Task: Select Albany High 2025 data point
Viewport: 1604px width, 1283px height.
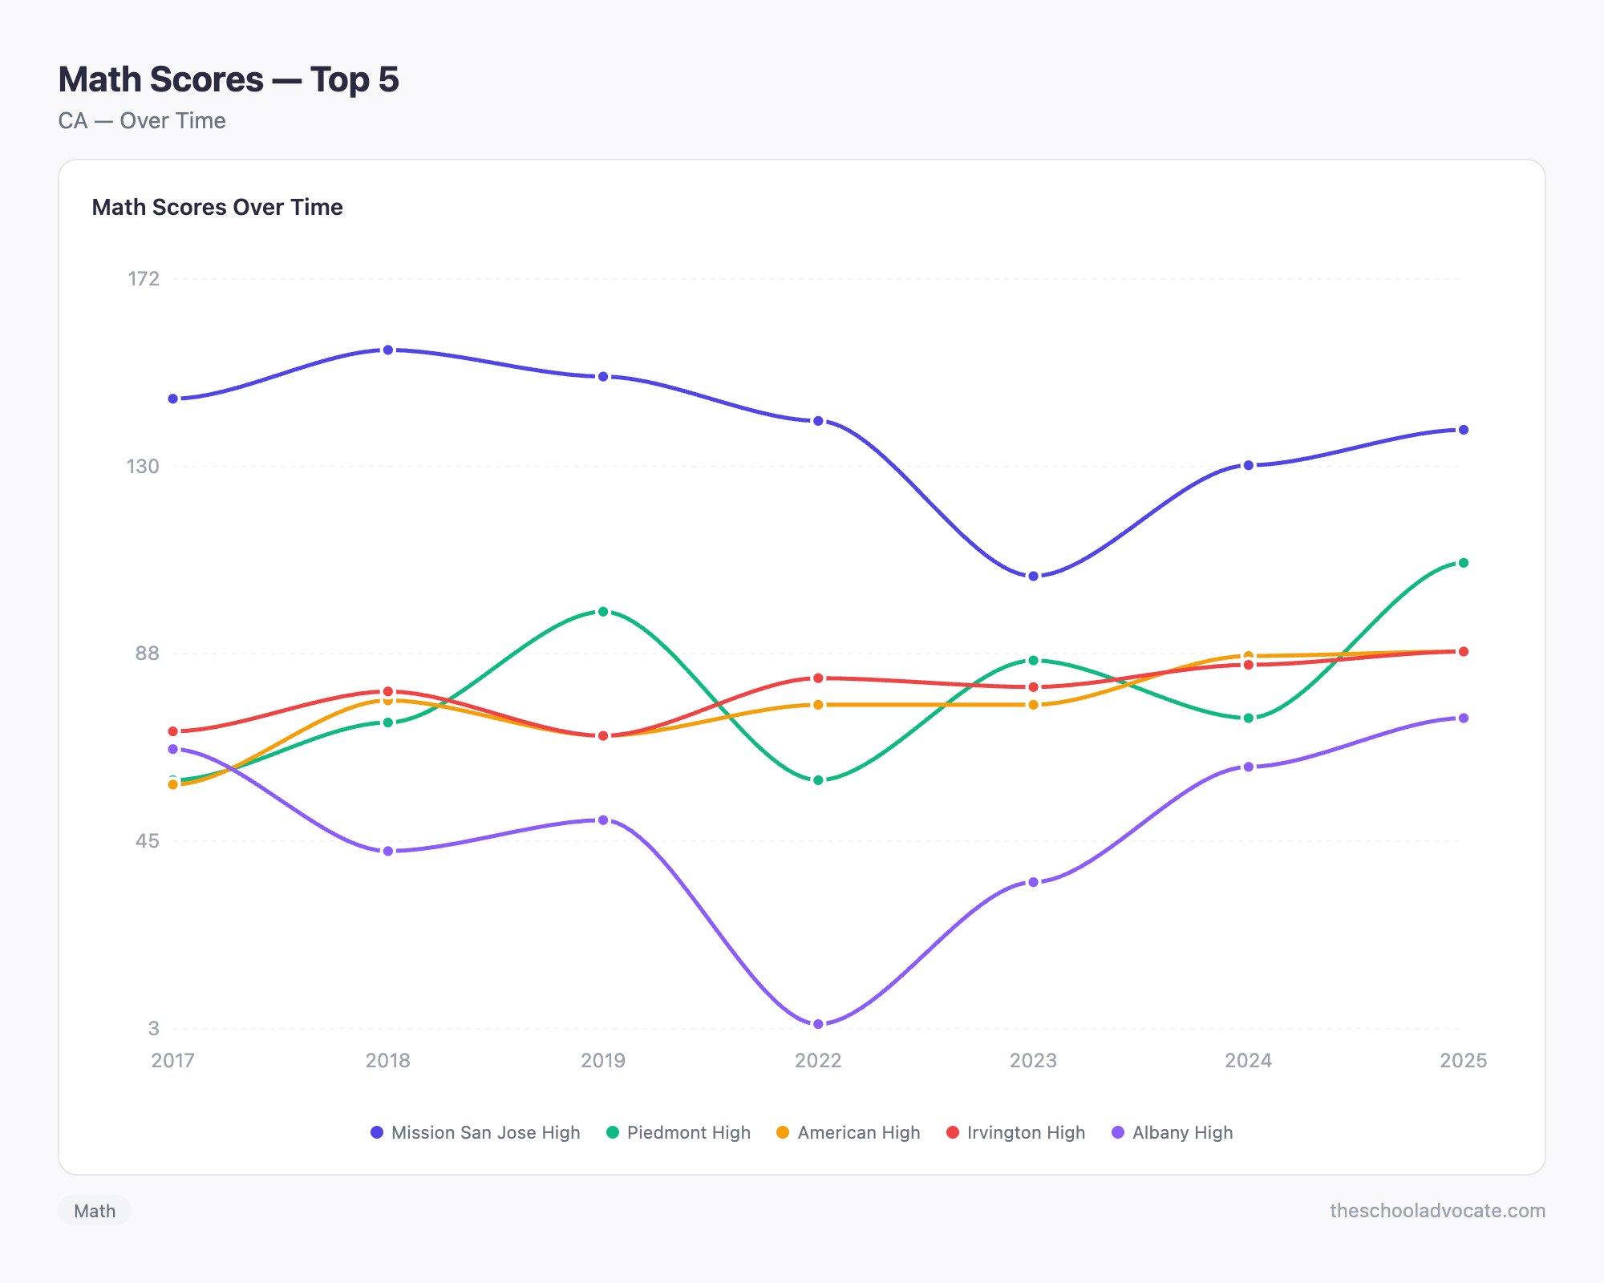Action: tap(1464, 718)
